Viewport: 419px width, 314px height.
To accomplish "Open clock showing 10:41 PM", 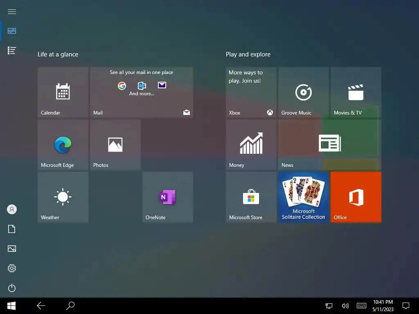I will (383, 306).
